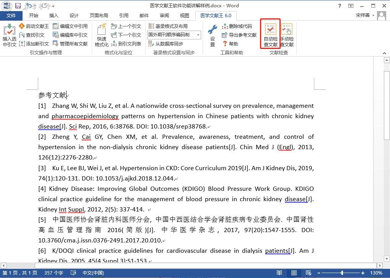Open the 文件 file menu
Viewport: 390px width, 278px height.
coord(11,16)
